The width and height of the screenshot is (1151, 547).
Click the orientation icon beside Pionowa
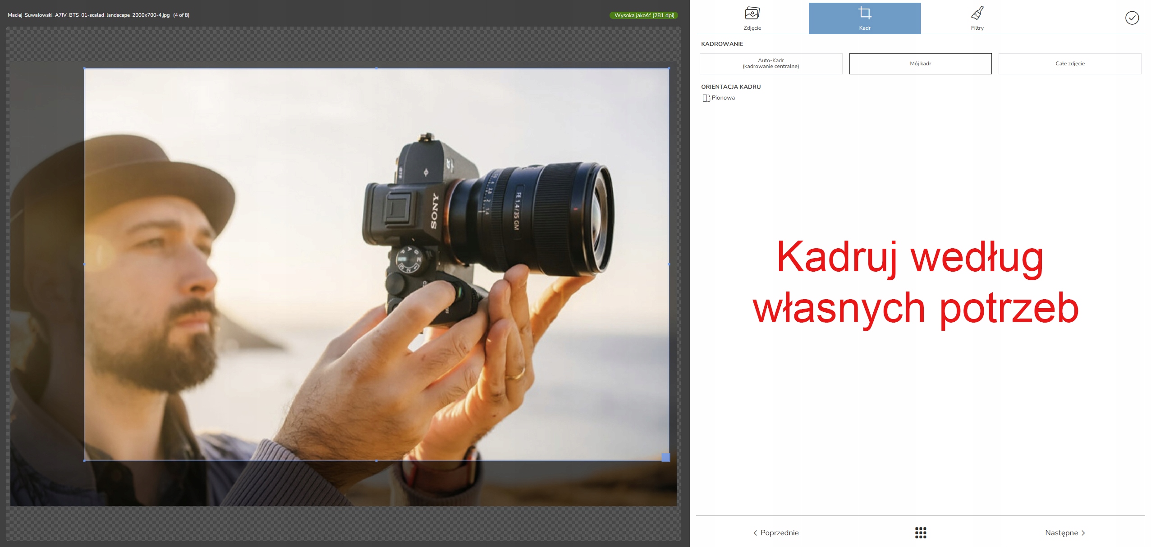[x=706, y=98]
